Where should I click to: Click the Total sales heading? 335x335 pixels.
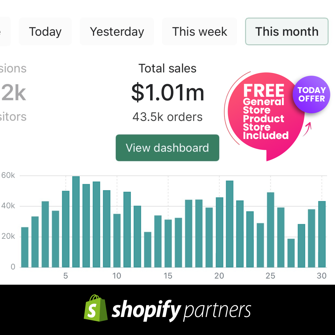(167, 68)
